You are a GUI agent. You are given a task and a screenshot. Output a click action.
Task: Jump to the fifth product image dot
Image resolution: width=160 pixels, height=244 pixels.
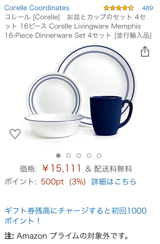pos(99,155)
